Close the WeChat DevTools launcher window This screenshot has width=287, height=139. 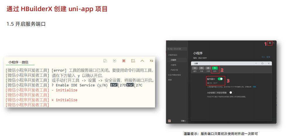274,43
